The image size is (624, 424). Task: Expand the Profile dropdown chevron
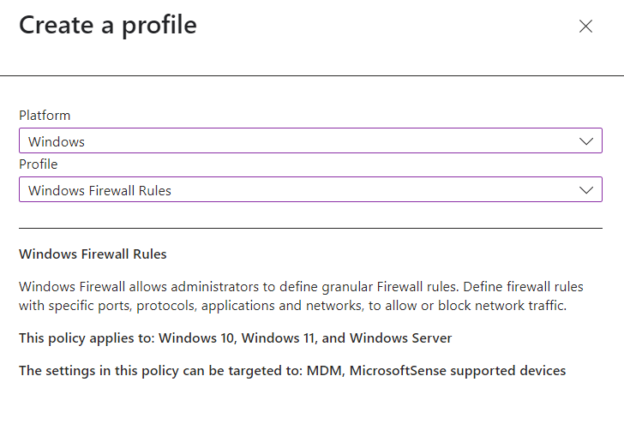pyautogui.click(x=586, y=190)
